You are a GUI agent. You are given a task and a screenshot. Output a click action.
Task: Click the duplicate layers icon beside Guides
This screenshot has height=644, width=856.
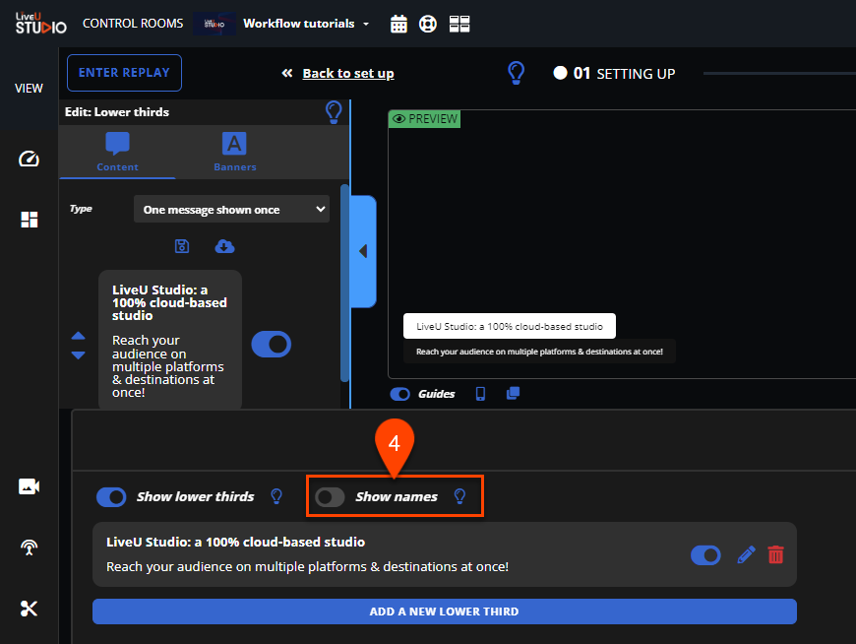click(x=514, y=393)
